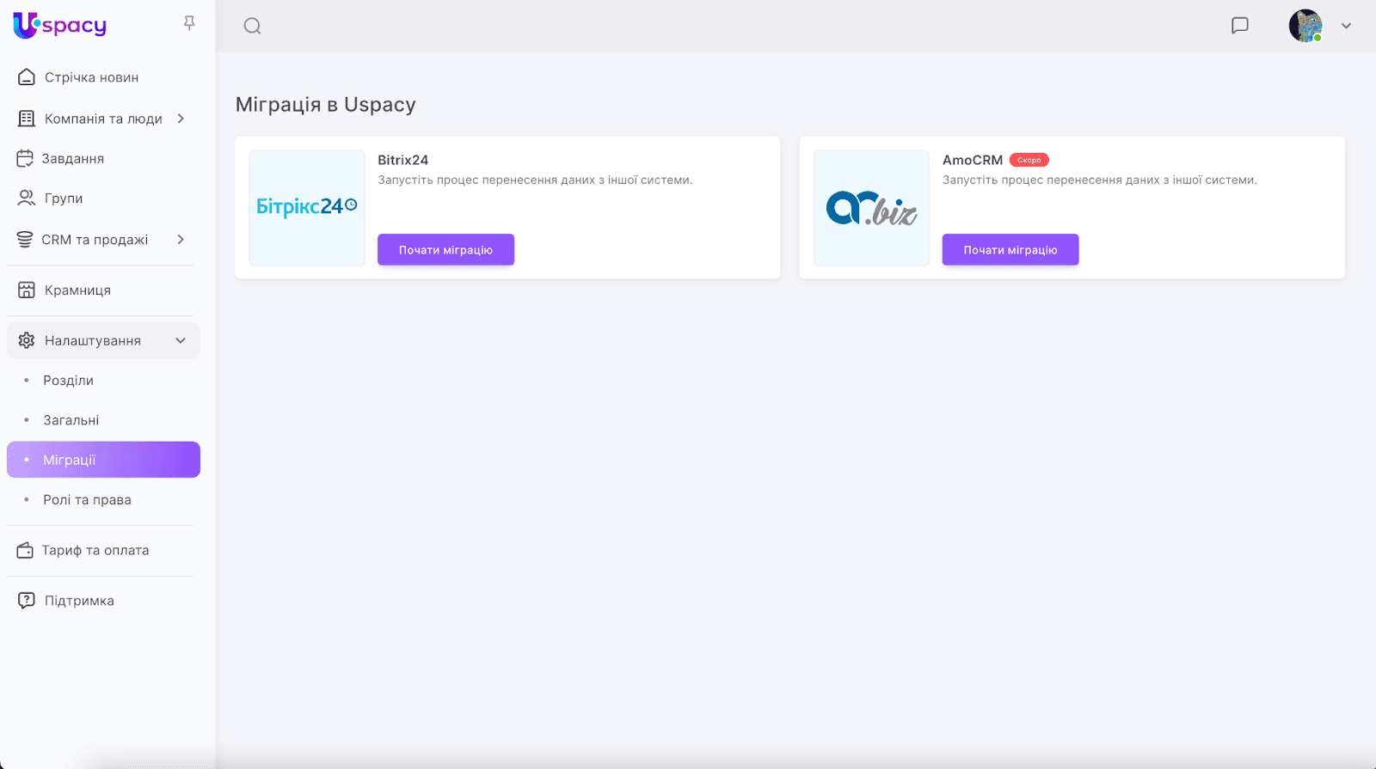The image size is (1376, 769).
Task: Click the company building icon
Action: [27, 119]
